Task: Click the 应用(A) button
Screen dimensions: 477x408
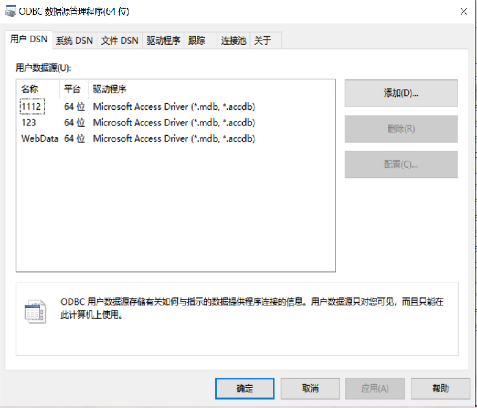Action: [375, 389]
